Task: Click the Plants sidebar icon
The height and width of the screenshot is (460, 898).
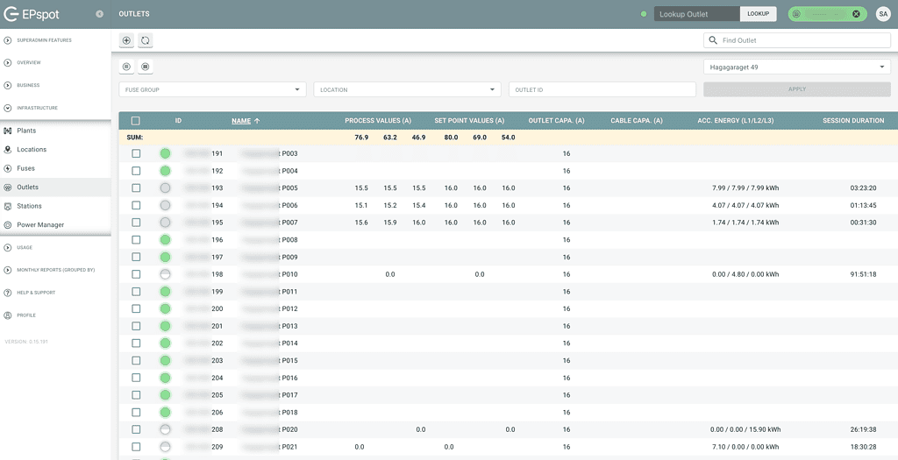Action: (7, 131)
